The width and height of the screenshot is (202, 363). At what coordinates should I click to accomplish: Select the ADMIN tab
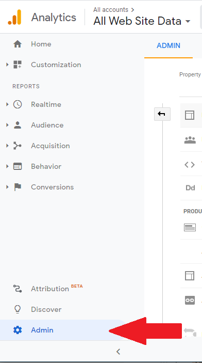tap(169, 45)
